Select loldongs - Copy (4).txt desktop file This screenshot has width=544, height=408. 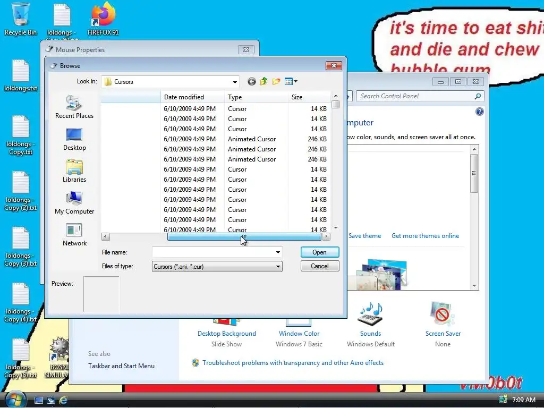(21, 303)
